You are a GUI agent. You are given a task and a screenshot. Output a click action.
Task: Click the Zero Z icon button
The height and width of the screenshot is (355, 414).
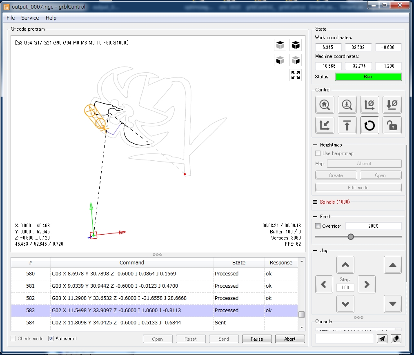tap(392, 105)
